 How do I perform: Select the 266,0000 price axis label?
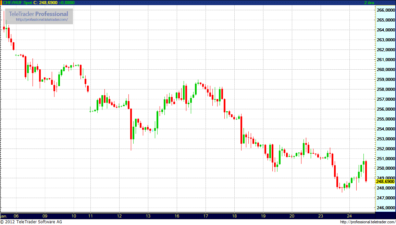coord(385,10)
